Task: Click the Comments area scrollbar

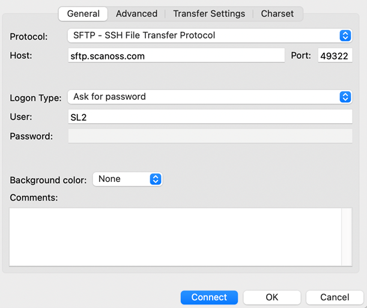Action: click(x=347, y=237)
